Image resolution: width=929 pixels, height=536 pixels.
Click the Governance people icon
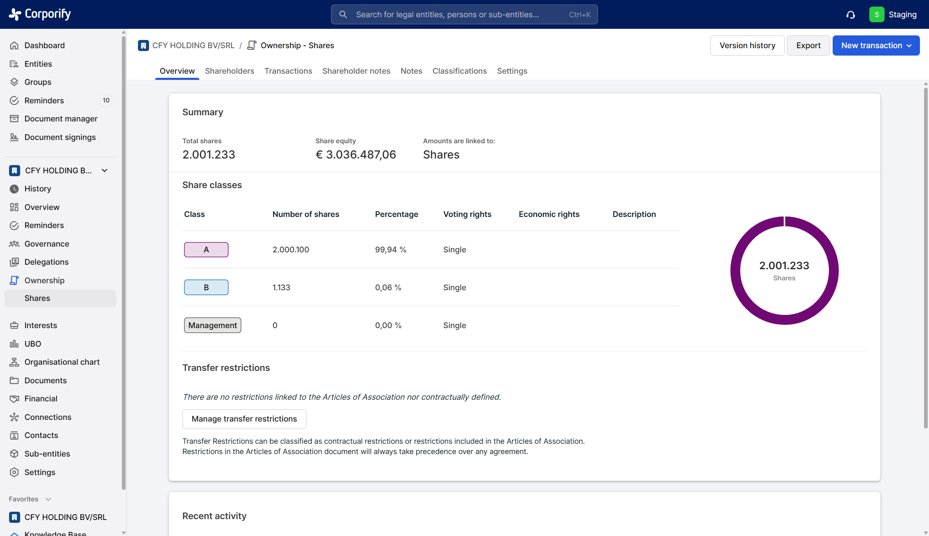pos(14,244)
